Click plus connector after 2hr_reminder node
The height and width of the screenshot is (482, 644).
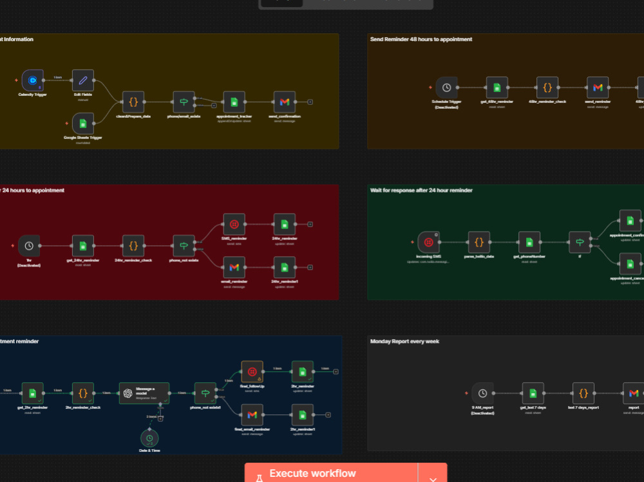point(336,371)
